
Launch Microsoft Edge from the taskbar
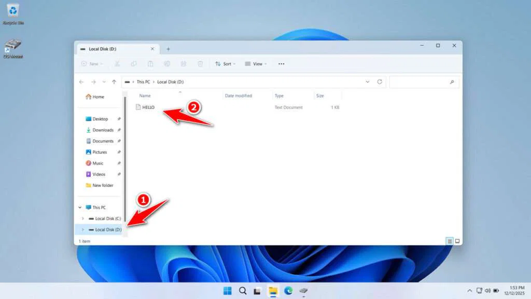click(289, 291)
